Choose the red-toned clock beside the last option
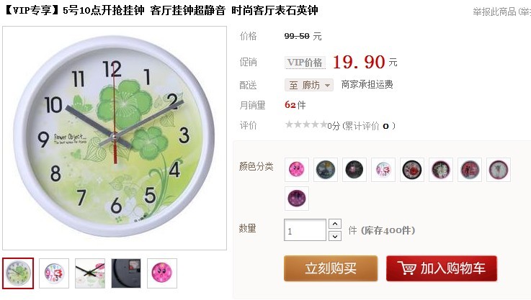The image size is (531, 300). click(x=469, y=170)
